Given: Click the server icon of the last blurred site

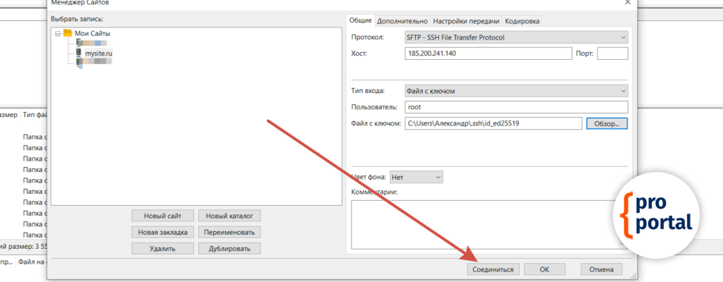Looking at the screenshot, I should pos(78,63).
